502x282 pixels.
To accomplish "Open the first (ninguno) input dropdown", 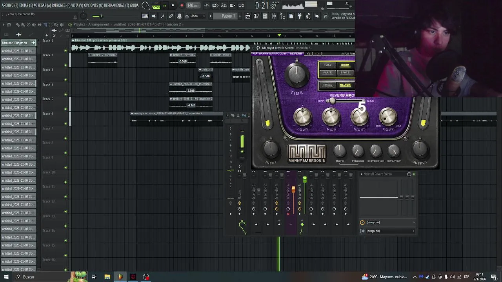I will (388, 222).
